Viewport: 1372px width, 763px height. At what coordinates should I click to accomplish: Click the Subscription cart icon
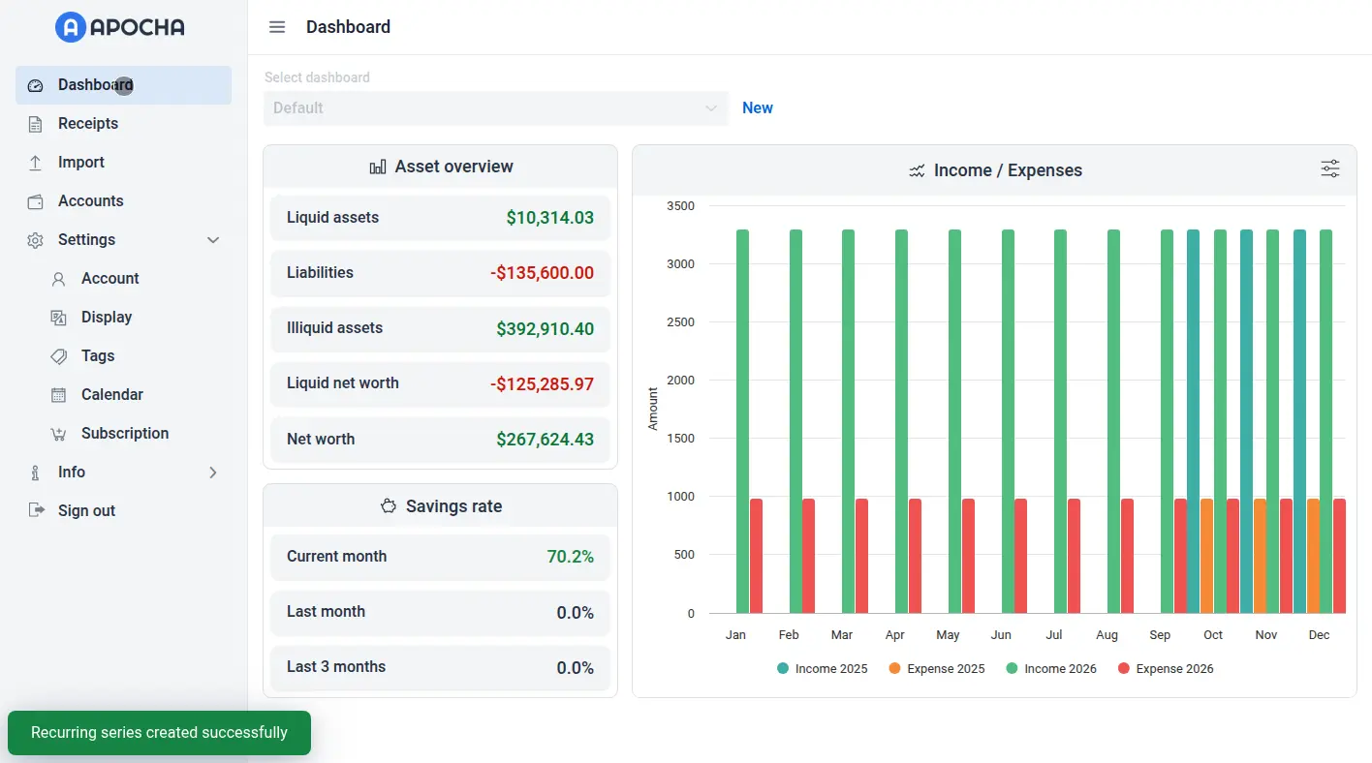(x=59, y=434)
